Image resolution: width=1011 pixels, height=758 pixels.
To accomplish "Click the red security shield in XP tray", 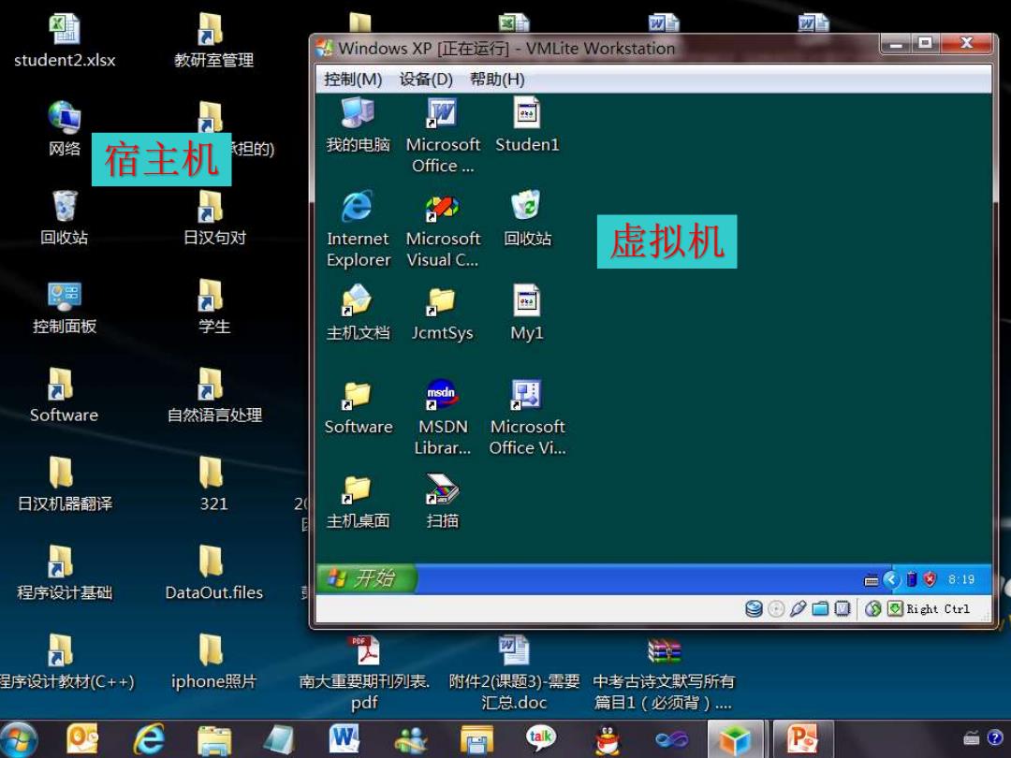I will pos(930,579).
